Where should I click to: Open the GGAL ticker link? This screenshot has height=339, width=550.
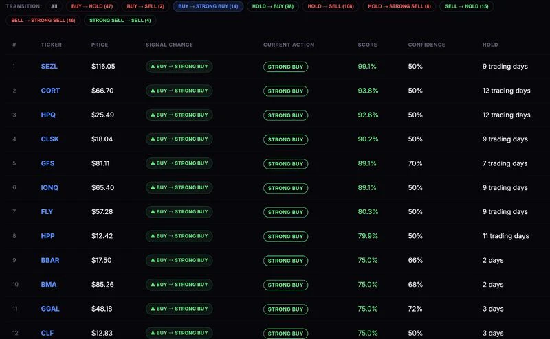[50, 309]
